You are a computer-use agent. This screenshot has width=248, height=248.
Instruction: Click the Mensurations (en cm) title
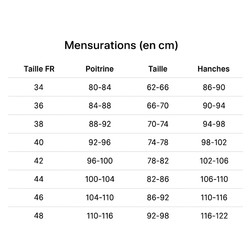click(121, 45)
